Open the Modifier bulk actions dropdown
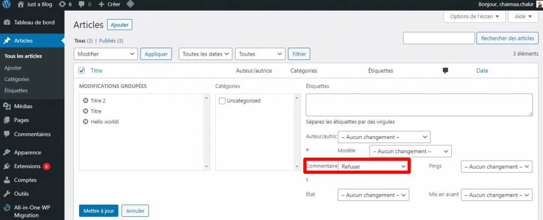Image resolution: width=543 pixels, height=220 pixels. (106, 54)
